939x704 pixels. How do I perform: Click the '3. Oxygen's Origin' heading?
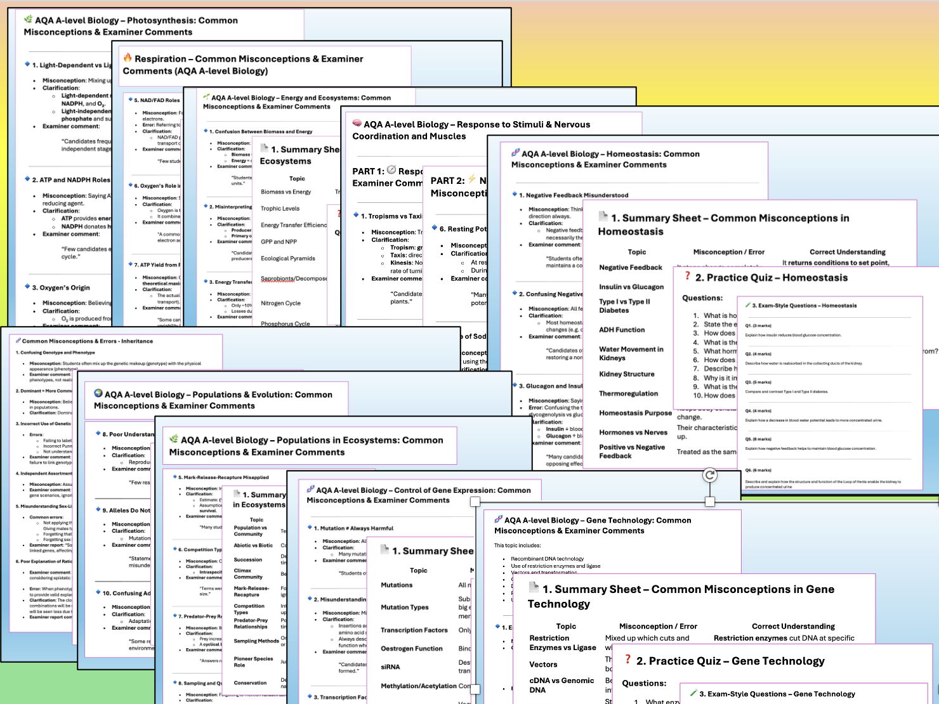(61, 287)
